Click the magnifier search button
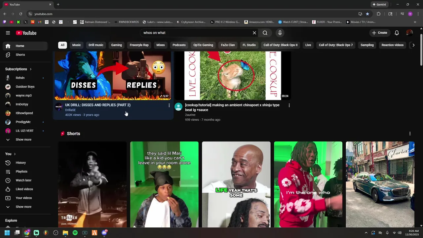 (265, 33)
